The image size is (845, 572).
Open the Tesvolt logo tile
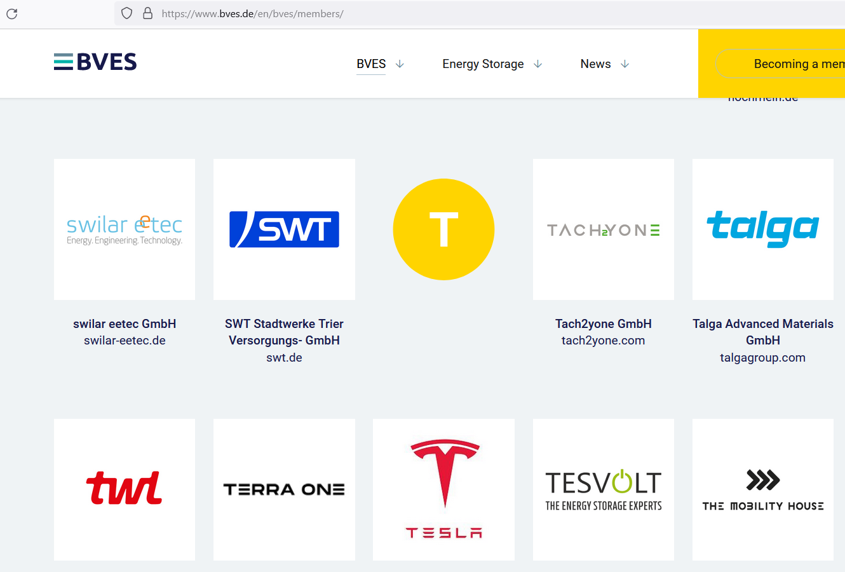point(604,489)
